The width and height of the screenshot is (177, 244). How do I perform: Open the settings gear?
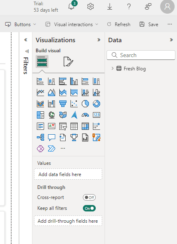coord(91,6)
